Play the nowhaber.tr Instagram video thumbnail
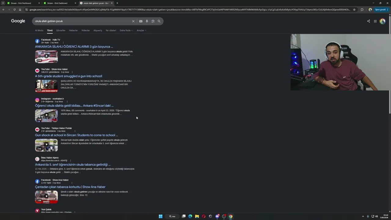The height and width of the screenshot is (220, 391). click(x=46, y=116)
